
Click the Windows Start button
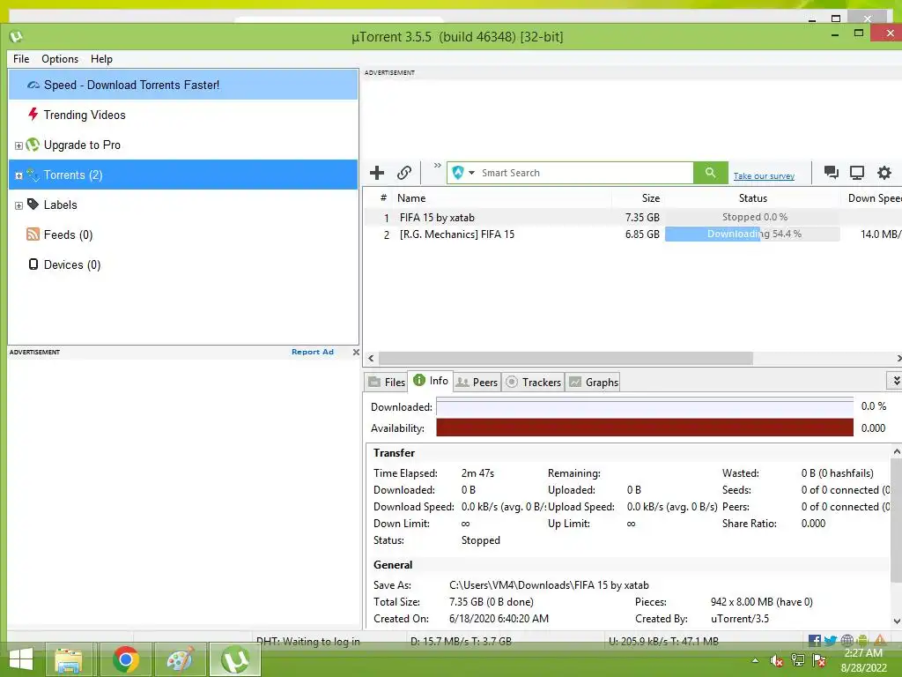[x=21, y=659]
